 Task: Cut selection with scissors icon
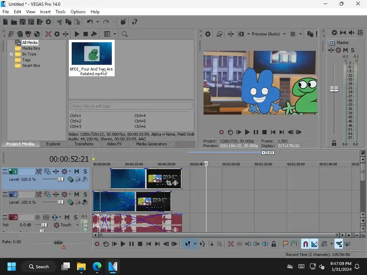click(60, 22)
